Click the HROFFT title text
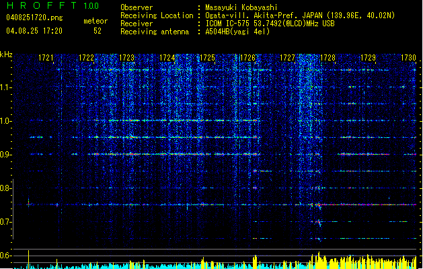This screenshot has width=423, height=269. (x=42, y=5)
